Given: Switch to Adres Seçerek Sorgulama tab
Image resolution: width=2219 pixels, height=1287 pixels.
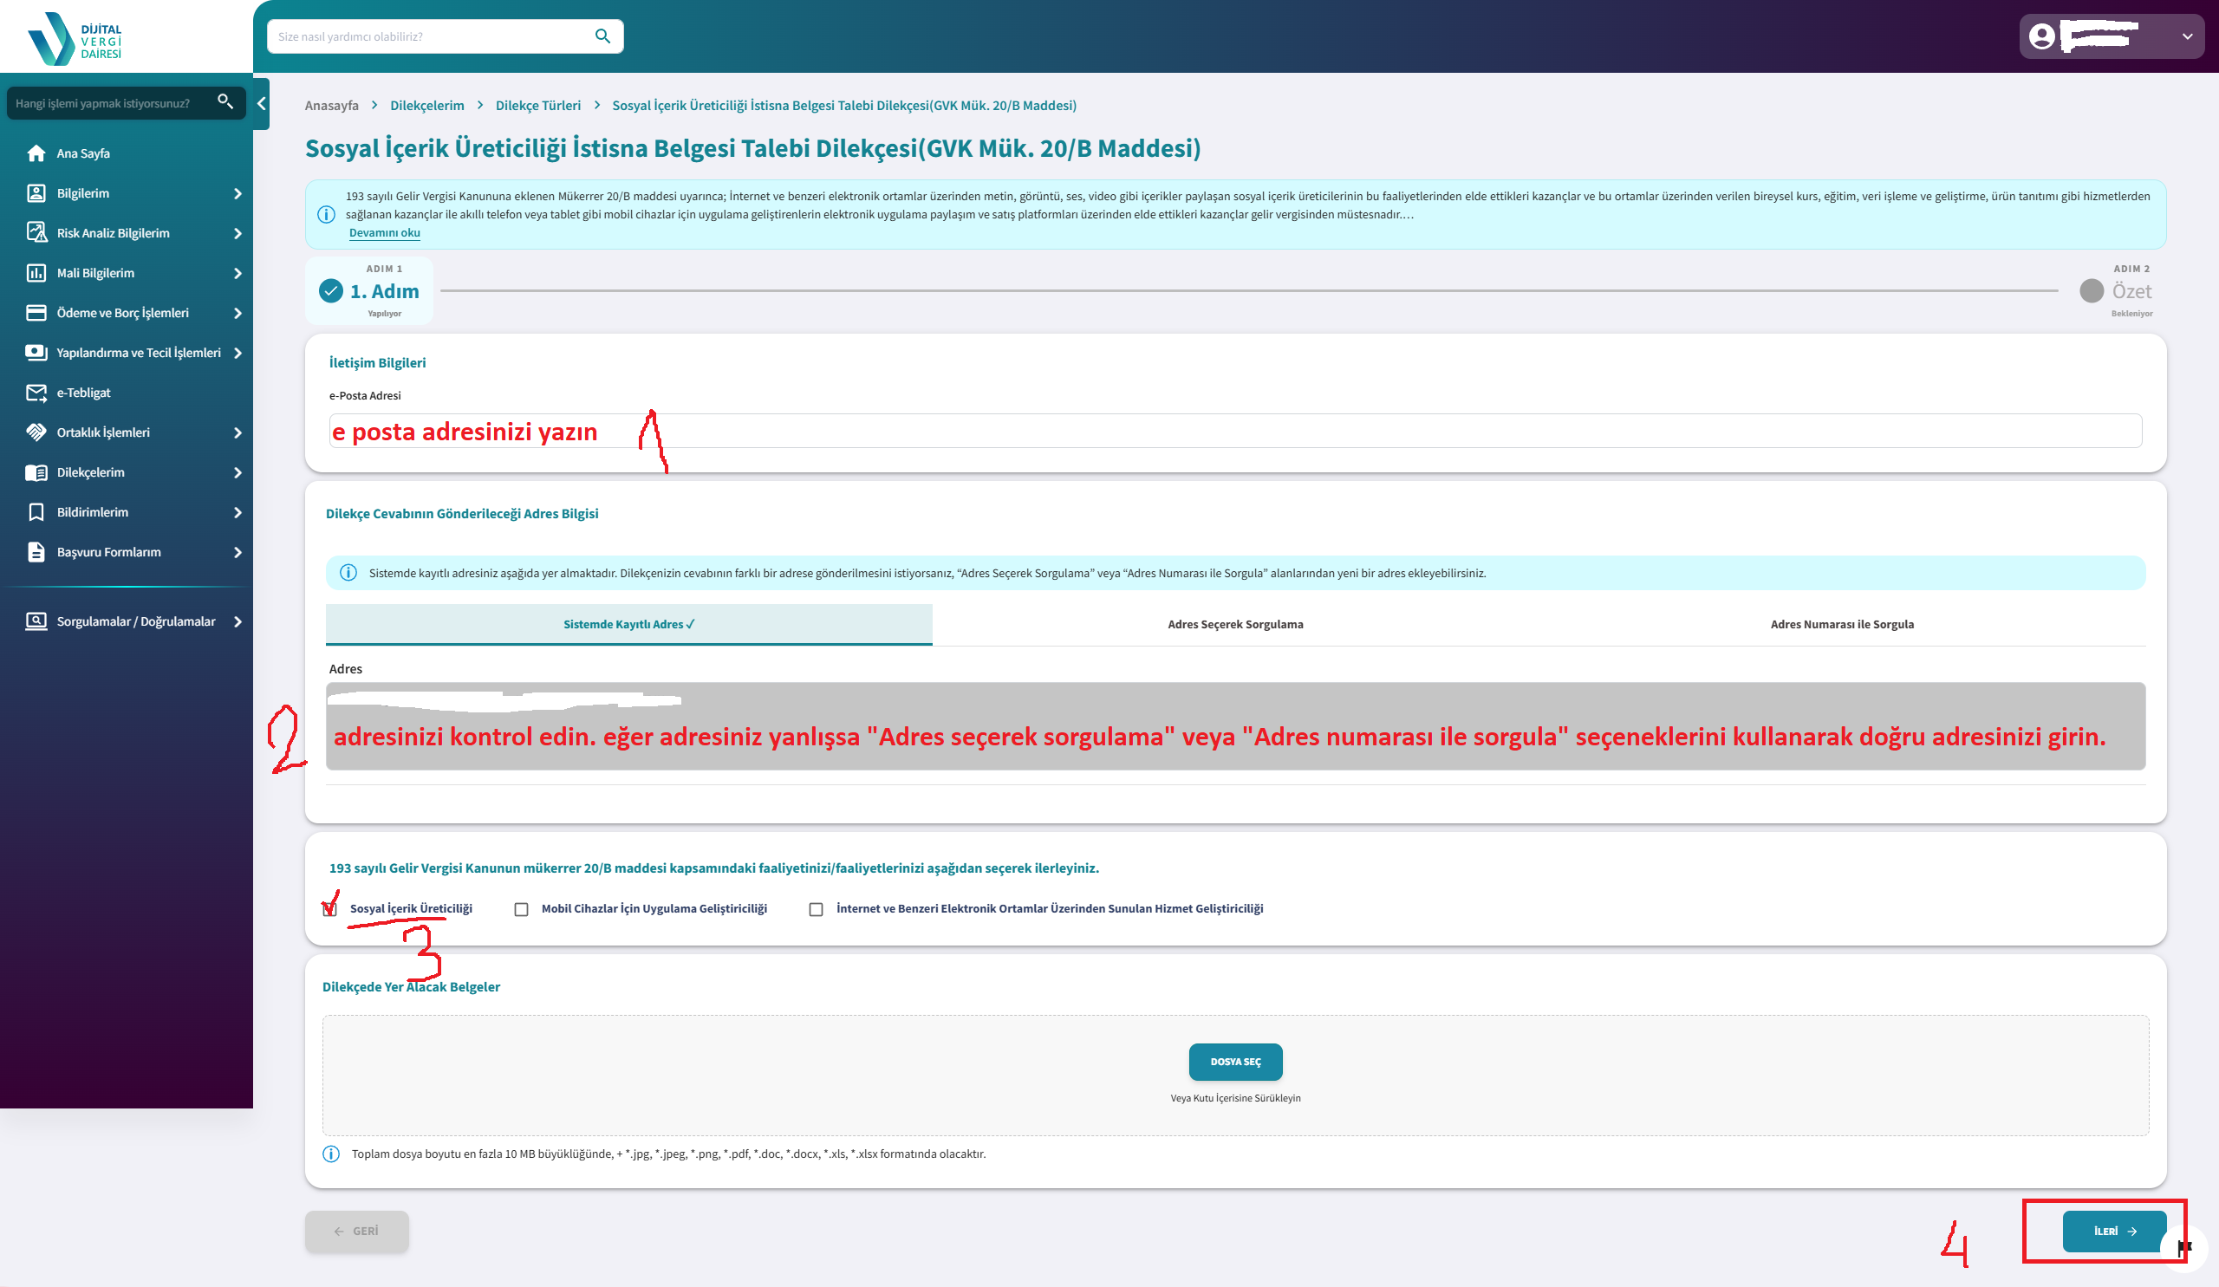Looking at the screenshot, I should tap(1234, 624).
